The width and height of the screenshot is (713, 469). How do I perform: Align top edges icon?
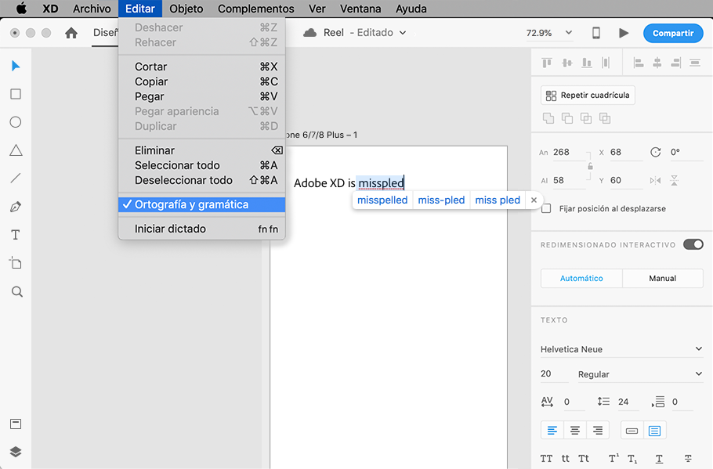[x=547, y=63]
